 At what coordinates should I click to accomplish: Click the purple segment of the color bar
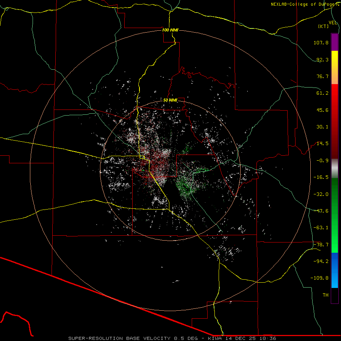335,42
